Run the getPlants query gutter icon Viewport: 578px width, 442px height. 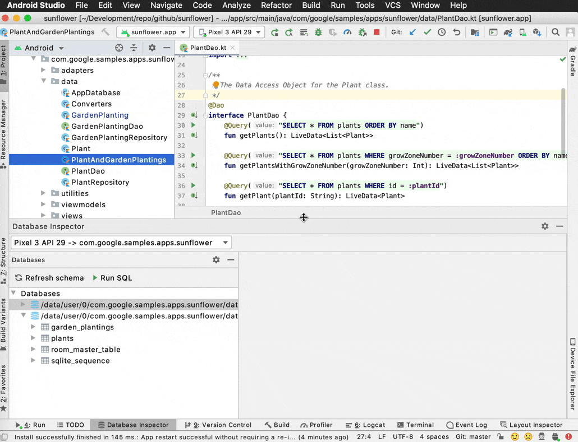(194, 125)
